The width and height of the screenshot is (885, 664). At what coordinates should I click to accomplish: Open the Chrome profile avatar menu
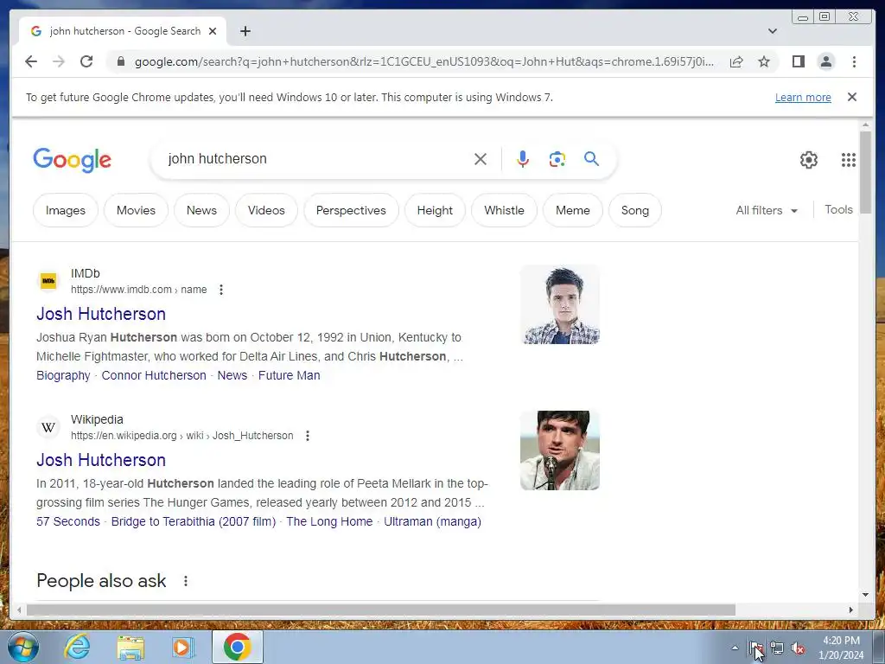click(825, 61)
